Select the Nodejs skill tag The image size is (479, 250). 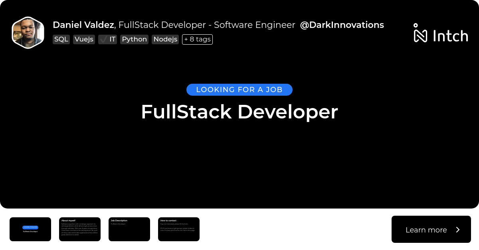(x=165, y=39)
